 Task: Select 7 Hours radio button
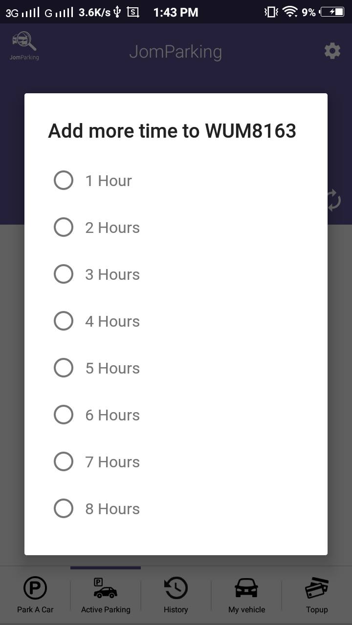[x=64, y=461]
